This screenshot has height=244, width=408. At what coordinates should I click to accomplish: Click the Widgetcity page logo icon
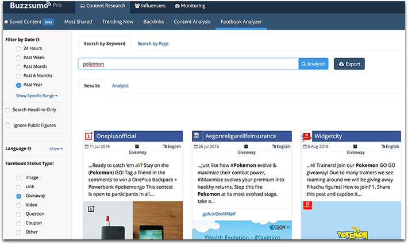(307, 136)
